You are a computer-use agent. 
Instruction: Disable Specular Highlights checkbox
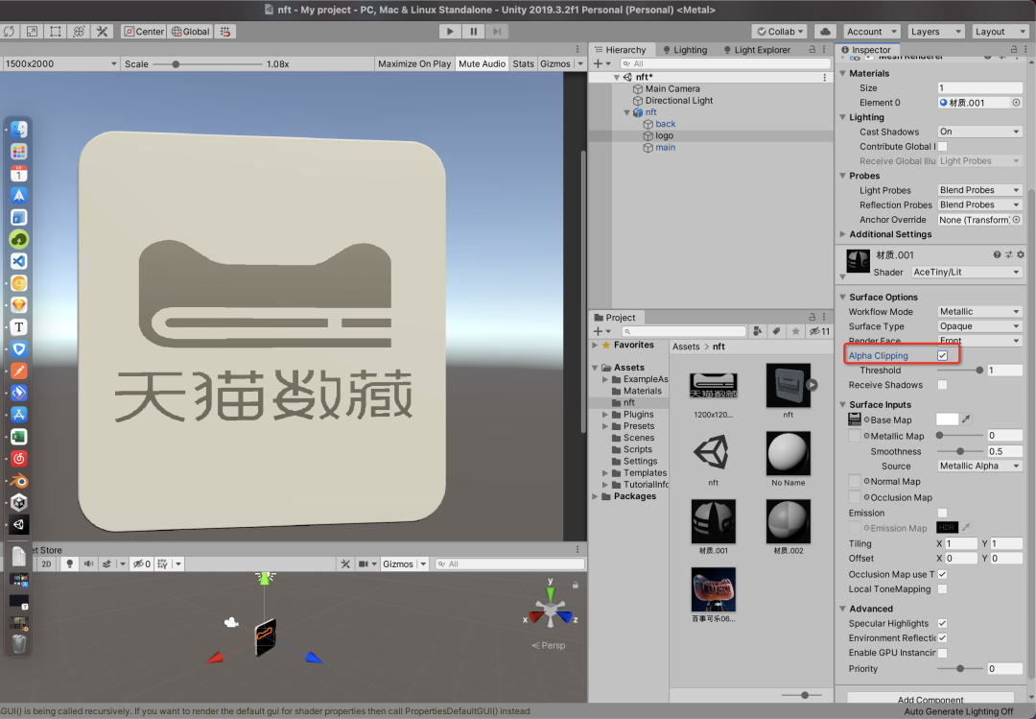943,624
